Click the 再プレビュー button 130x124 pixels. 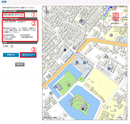tap(28, 55)
